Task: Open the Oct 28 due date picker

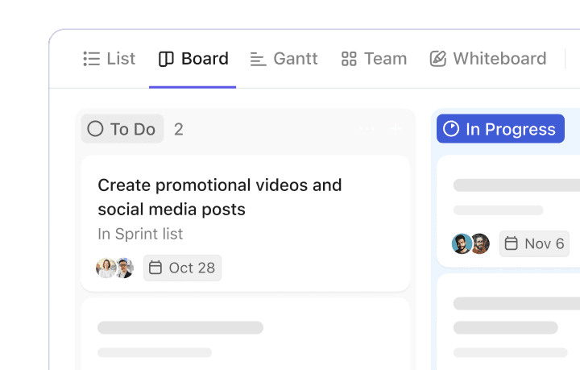Action: [x=182, y=268]
